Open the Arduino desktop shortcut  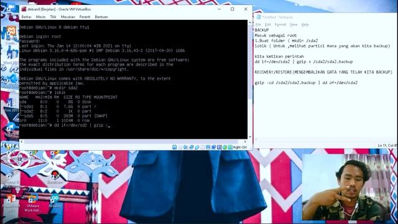(55, 201)
